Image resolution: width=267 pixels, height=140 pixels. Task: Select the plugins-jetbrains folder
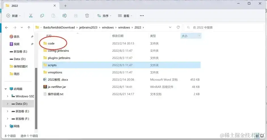(x=59, y=58)
